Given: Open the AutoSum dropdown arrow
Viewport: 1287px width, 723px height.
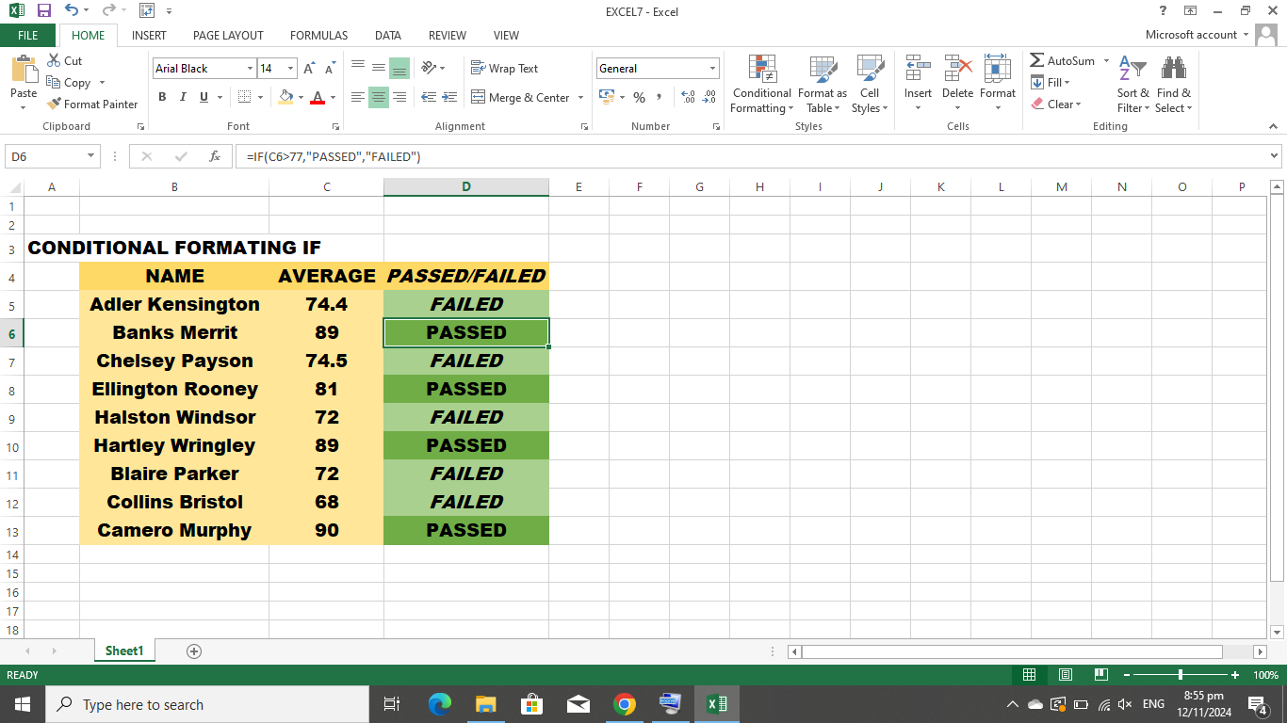Looking at the screenshot, I should click(x=1106, y=61).
